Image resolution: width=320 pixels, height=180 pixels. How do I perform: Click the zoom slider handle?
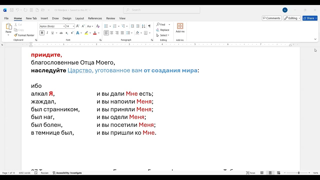tap(298, 173)
